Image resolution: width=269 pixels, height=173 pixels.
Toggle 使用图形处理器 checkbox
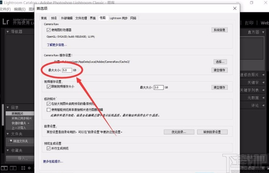[49, 30]
